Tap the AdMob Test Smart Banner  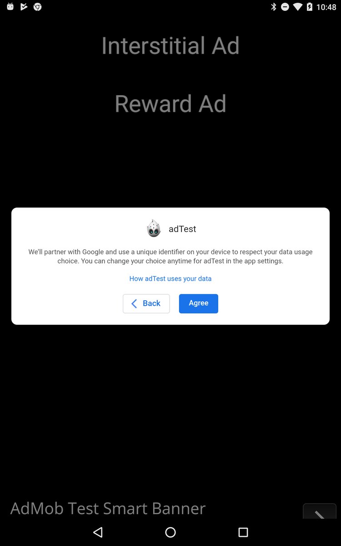tap(108, 508)
